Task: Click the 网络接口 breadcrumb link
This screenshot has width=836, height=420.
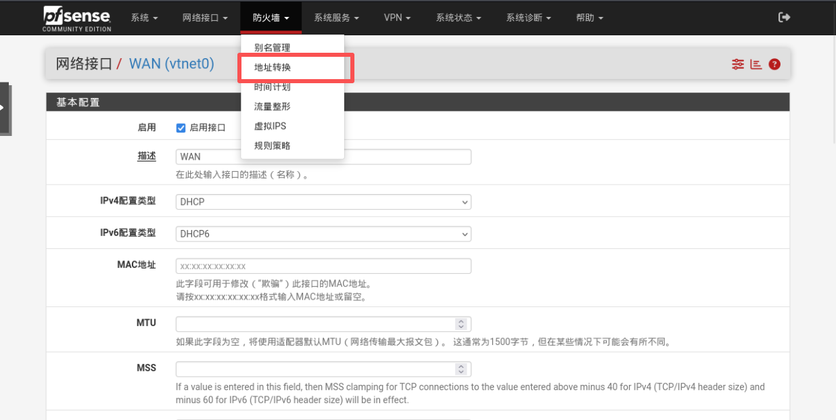Action: tap(83, 64)
